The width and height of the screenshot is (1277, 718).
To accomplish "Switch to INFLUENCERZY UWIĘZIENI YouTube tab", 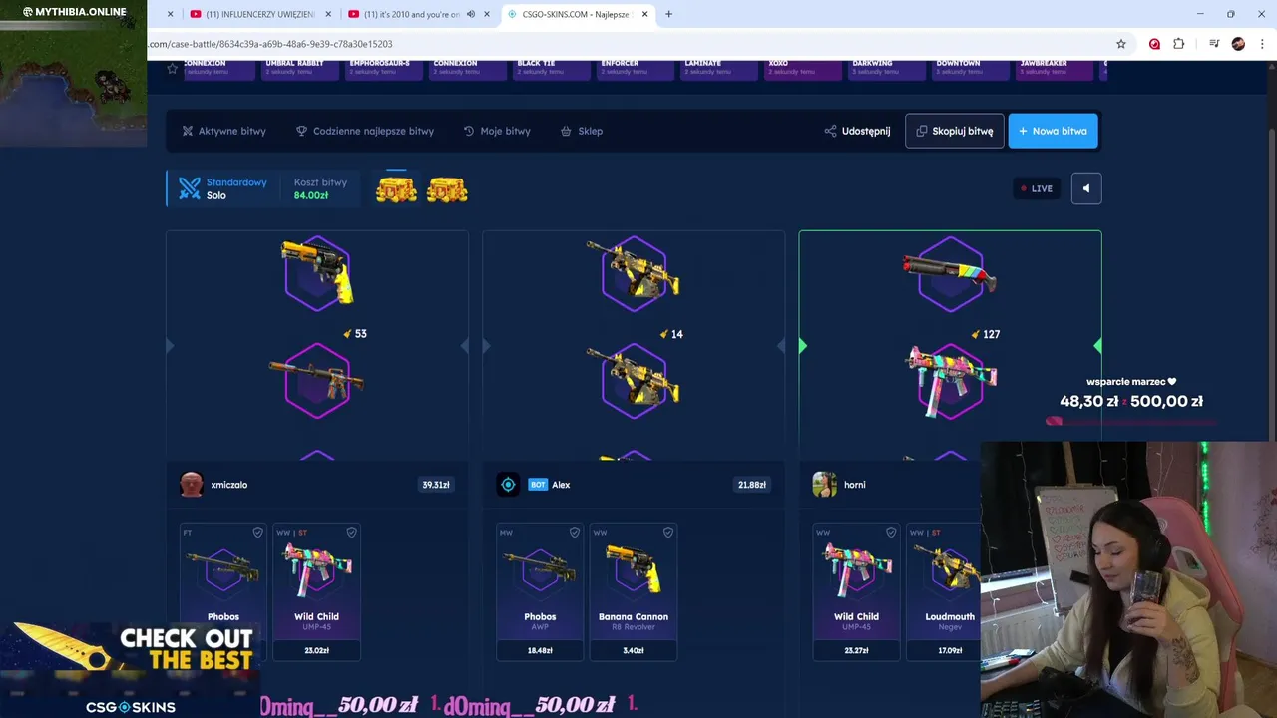I will click(259, 14).
